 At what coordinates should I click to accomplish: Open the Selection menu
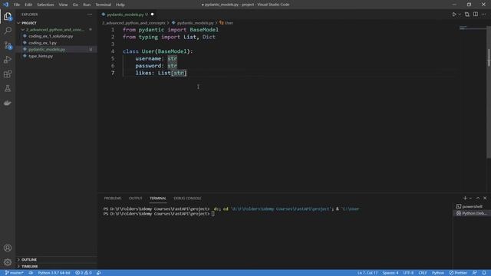[x=45, y=5]
